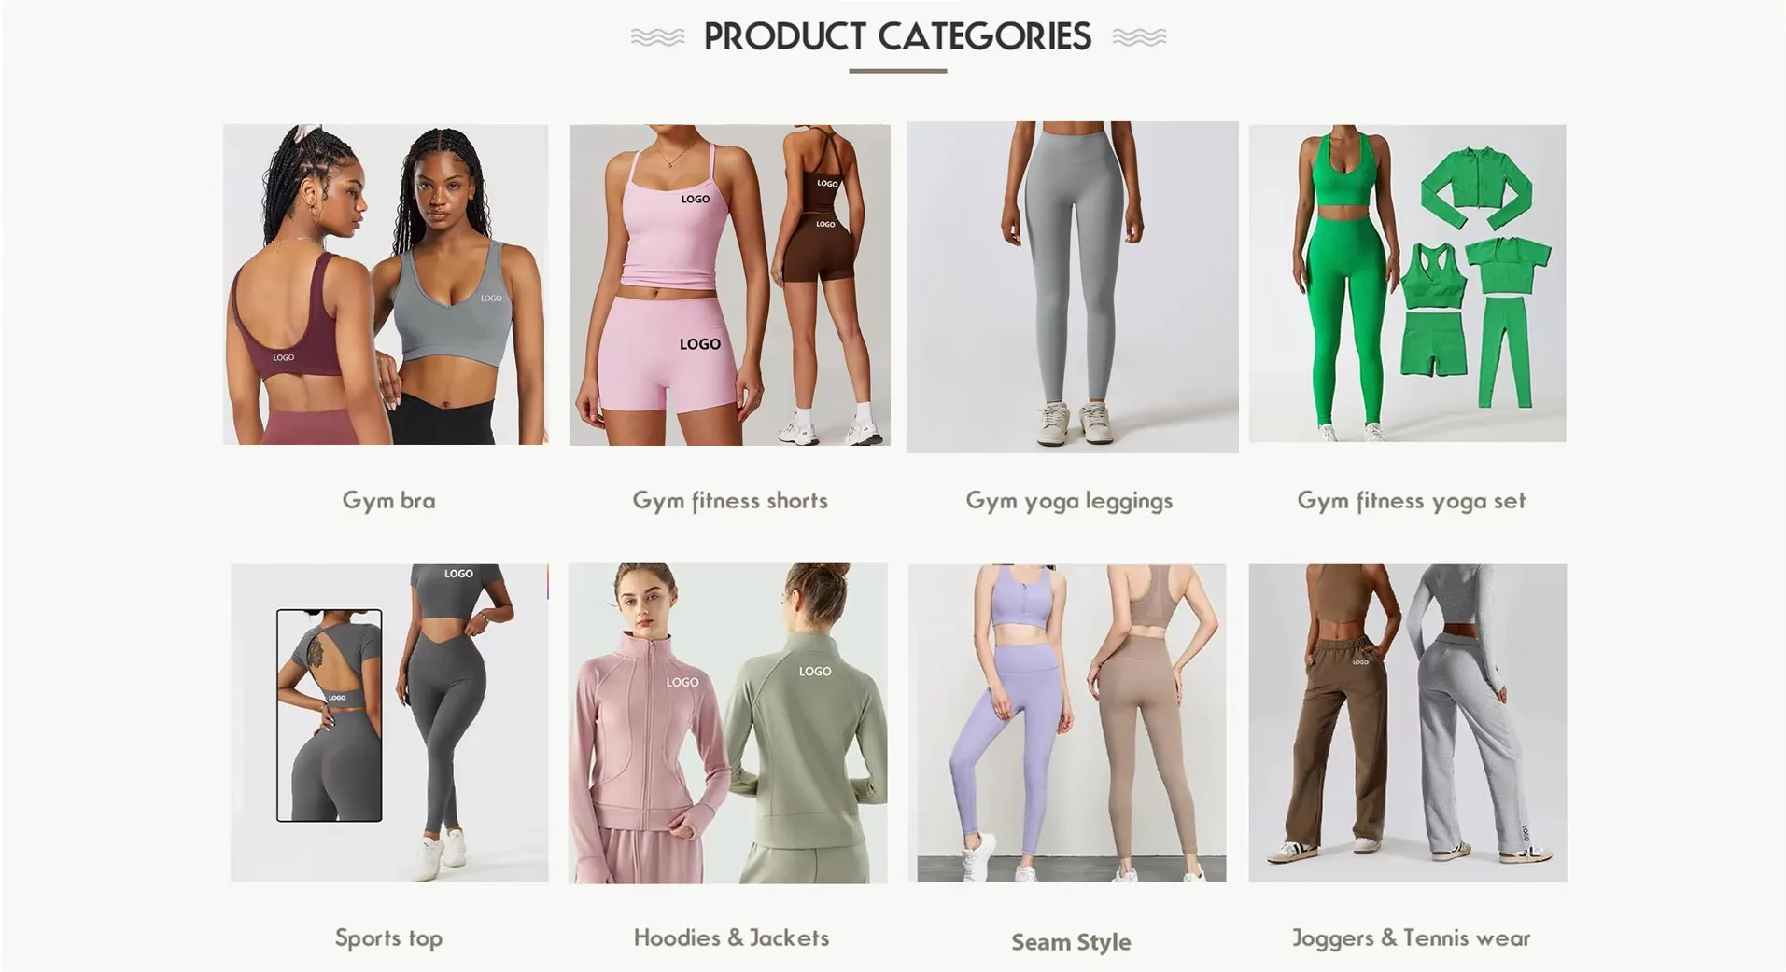Click the inset back-view photo in Sports top

pyautogui.click(x=330, y=715)
